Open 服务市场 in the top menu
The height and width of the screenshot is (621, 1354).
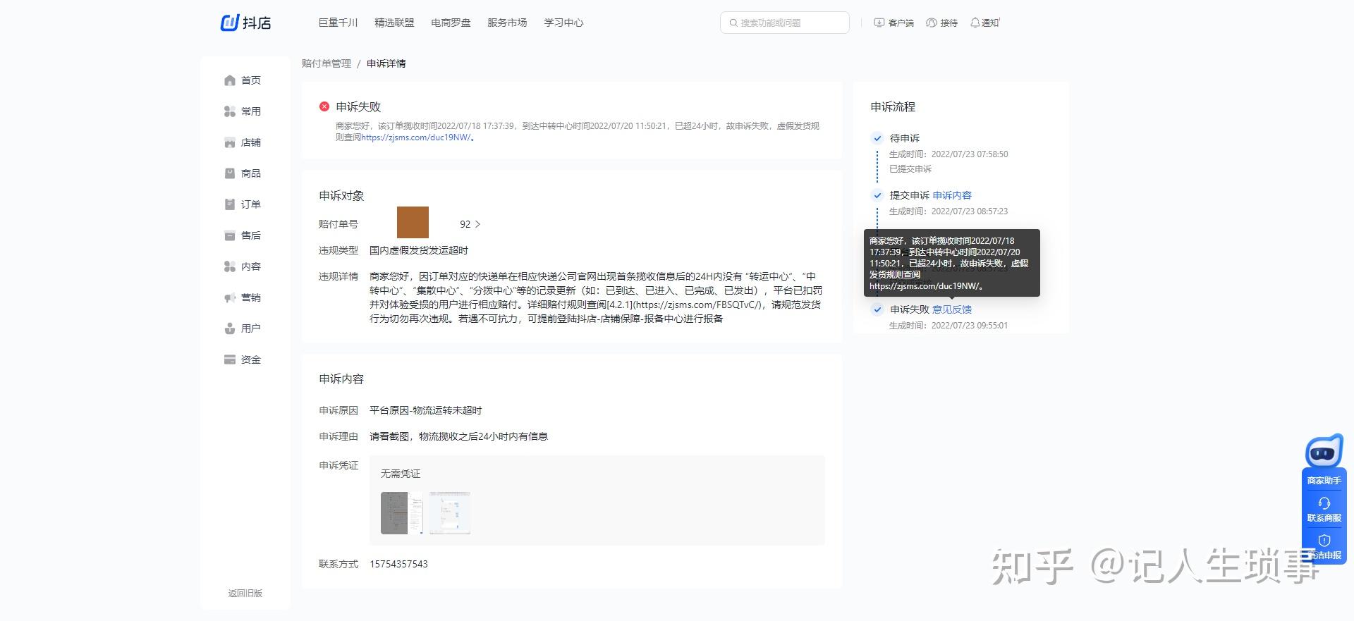(x=507, y=23)
